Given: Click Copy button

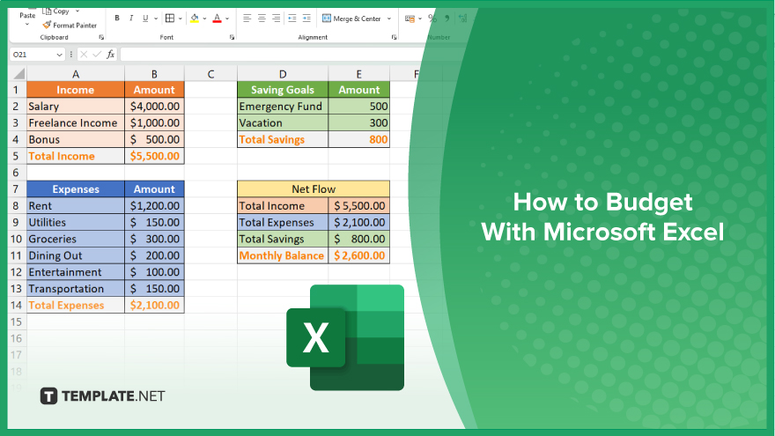Looking at the screenshot, I should (x=55, y=11).
